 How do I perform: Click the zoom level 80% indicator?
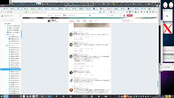(104, 12)
